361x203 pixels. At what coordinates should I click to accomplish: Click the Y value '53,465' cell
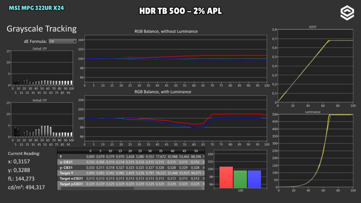pyautogui.click(x=184, y=156)
